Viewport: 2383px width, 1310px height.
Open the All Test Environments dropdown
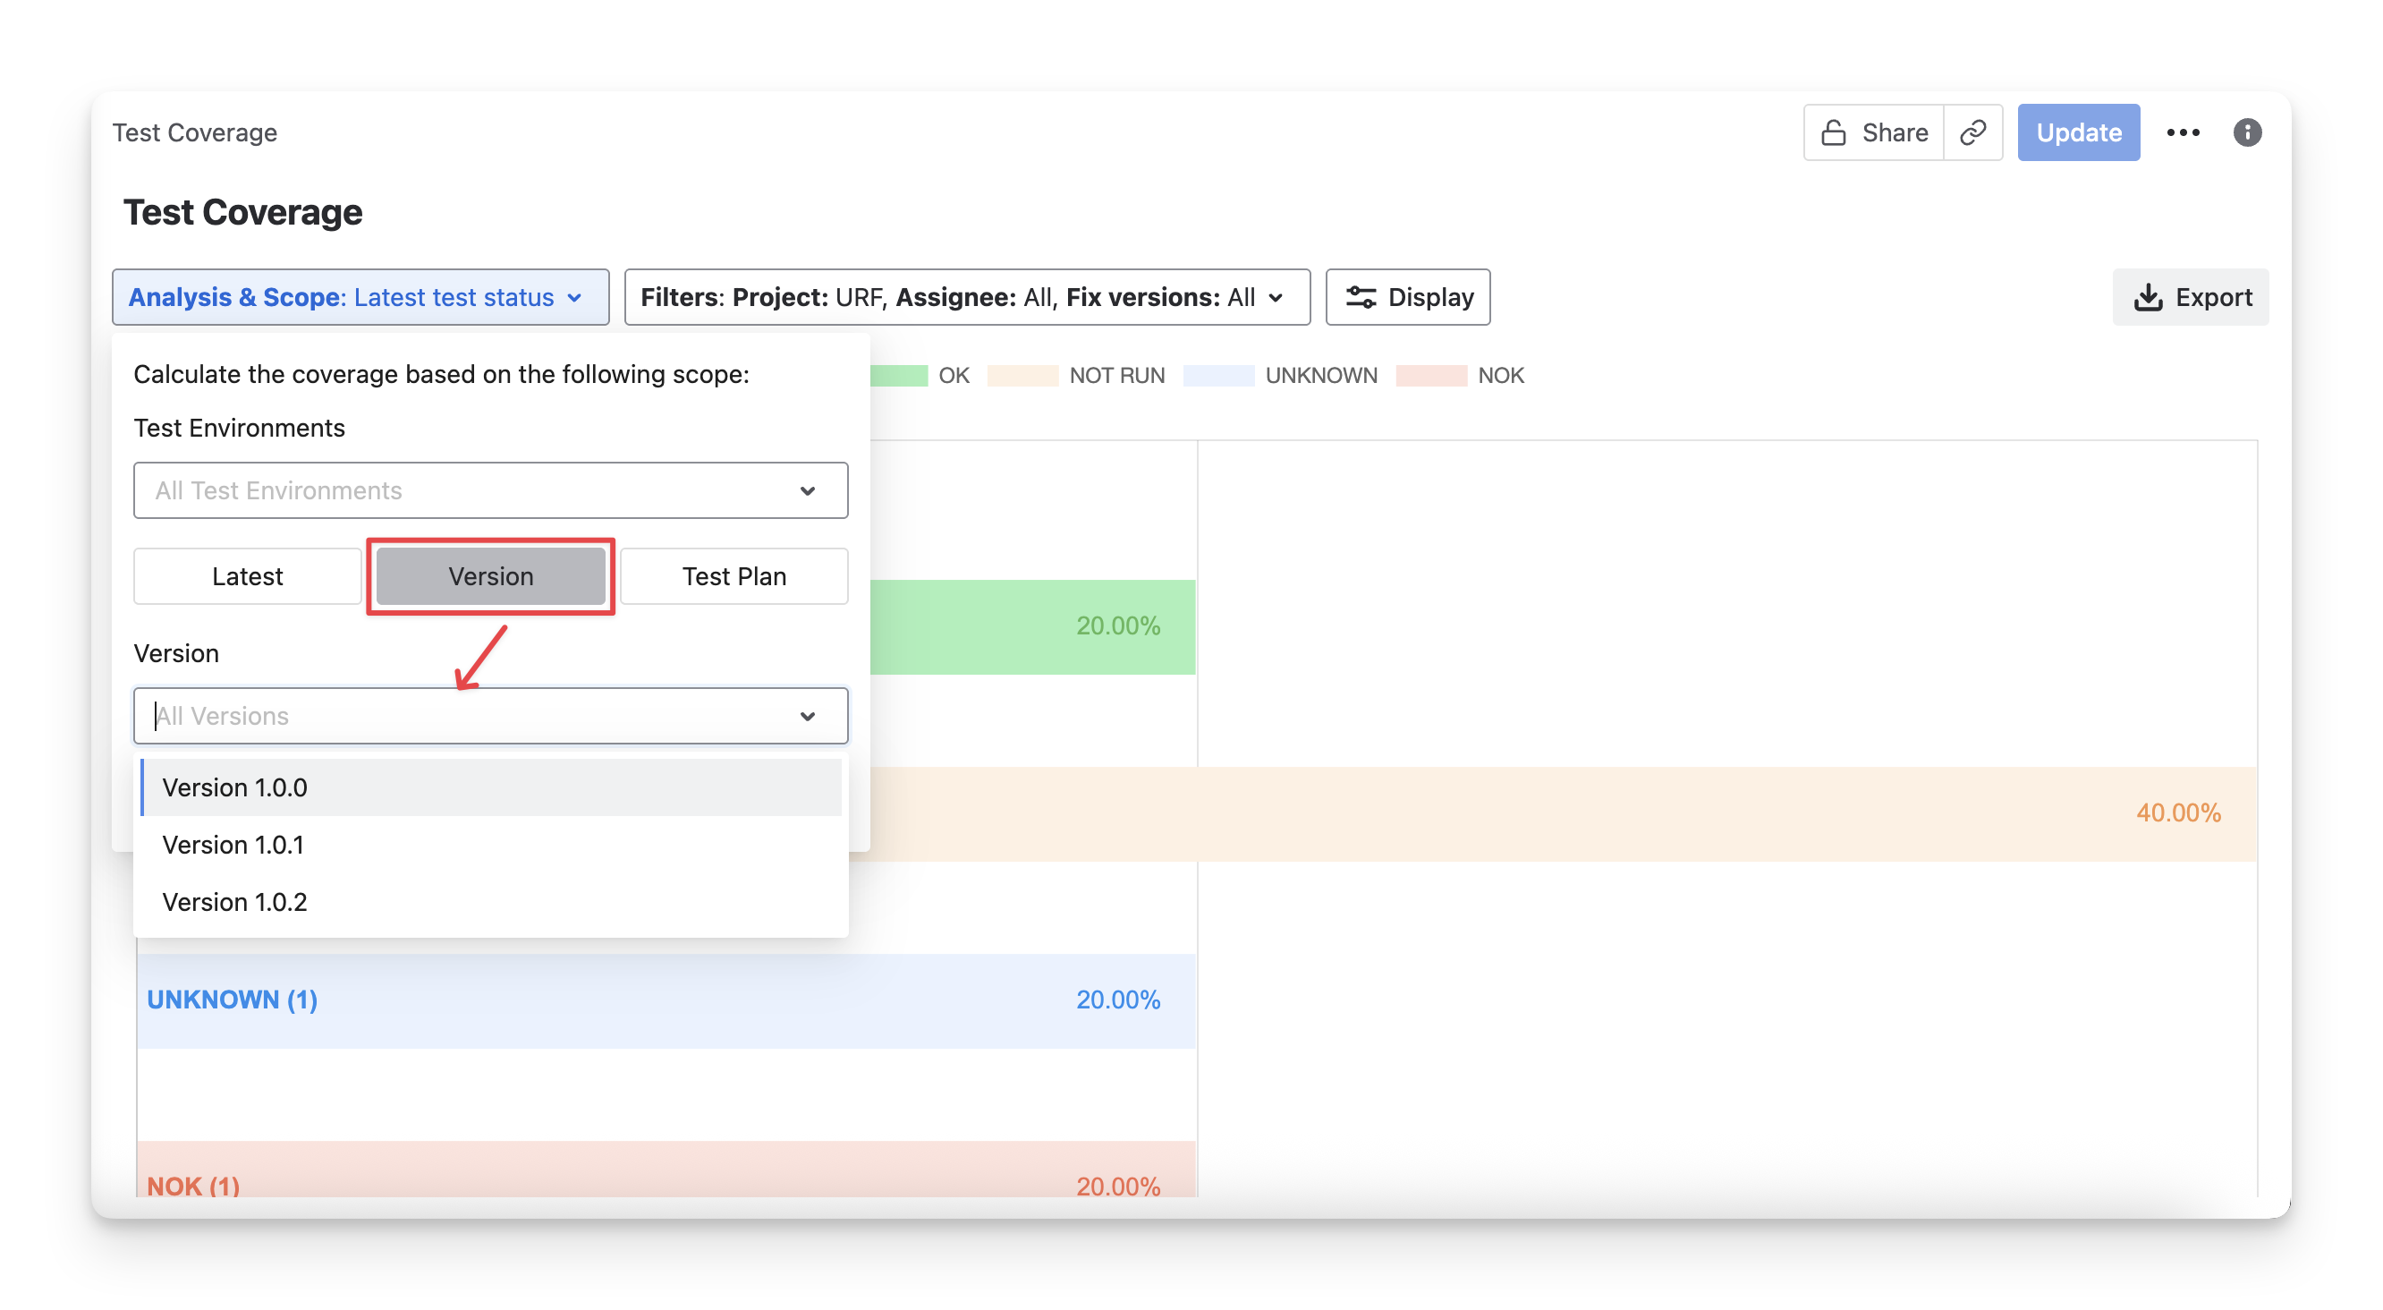click(490, 490)
